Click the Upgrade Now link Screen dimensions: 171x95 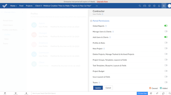(x=102, y=2)
